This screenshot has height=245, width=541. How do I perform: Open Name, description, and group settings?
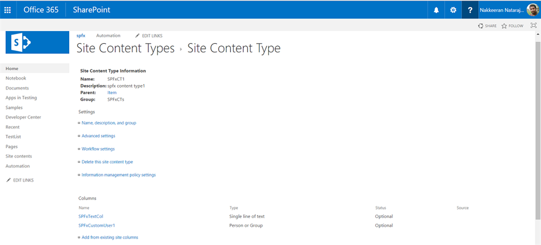pyautogui.click(x=109, y=123)
